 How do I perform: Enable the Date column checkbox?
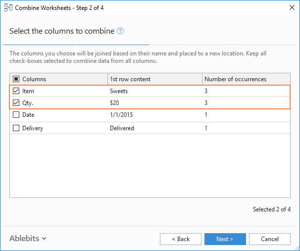[x=16, y=115]
